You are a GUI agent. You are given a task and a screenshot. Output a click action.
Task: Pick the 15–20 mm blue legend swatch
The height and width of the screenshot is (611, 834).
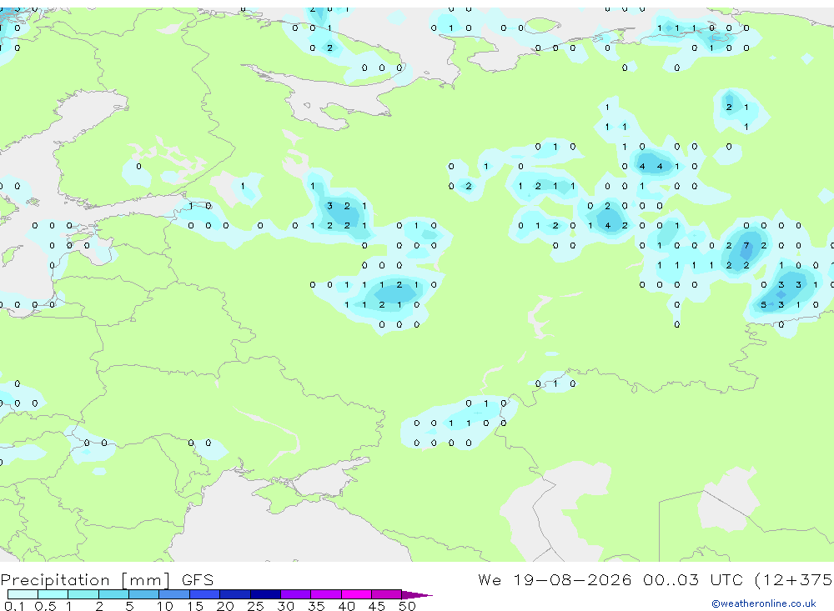point(205,594)
